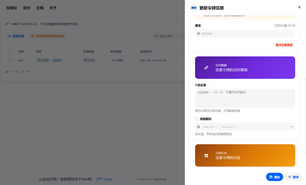306x185 pixels.
Task: Click the 创建时间 column header
Action: pos(145,51)
